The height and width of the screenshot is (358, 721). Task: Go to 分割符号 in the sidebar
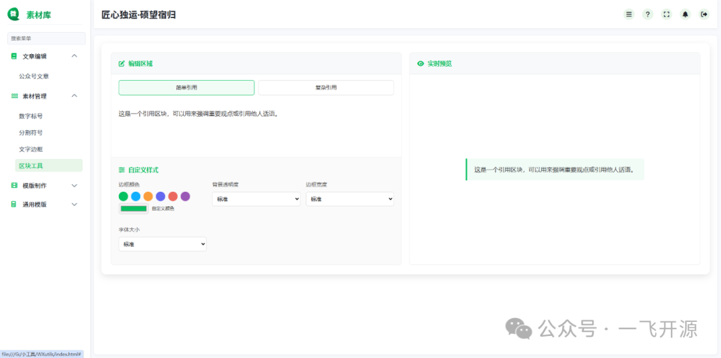point(31,132)
